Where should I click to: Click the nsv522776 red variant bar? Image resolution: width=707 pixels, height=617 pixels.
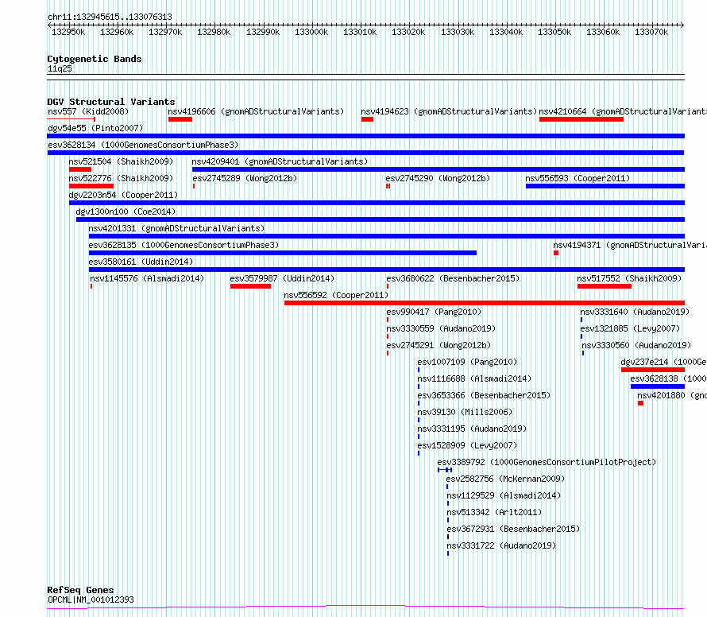click(x=91, y=186)
